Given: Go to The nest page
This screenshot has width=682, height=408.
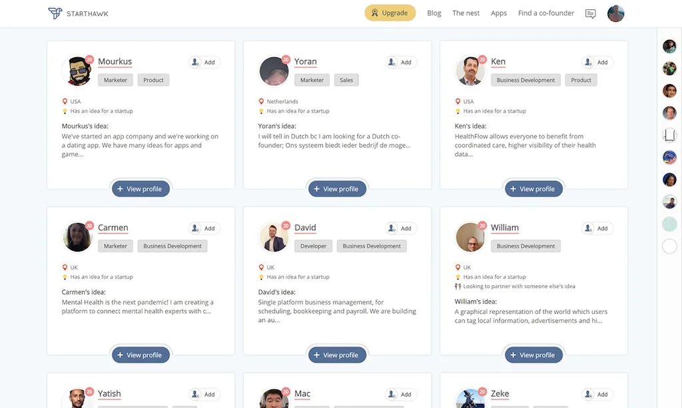Looking at the screenshot, I should click(x=466, y=13).
